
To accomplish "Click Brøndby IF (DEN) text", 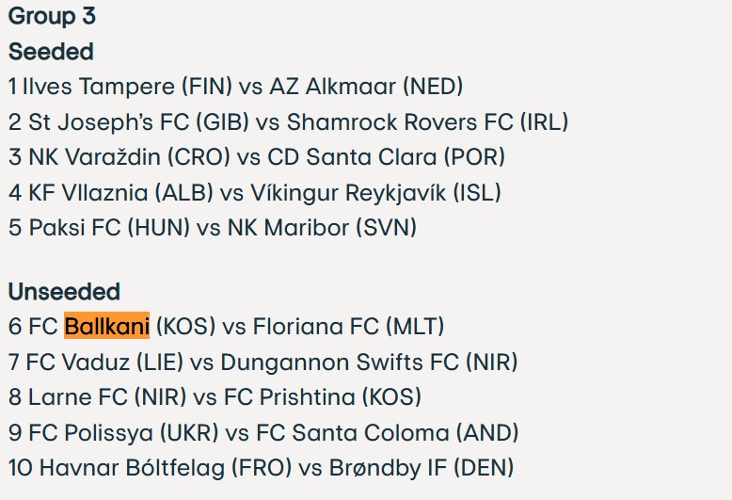I will [422, 468].
